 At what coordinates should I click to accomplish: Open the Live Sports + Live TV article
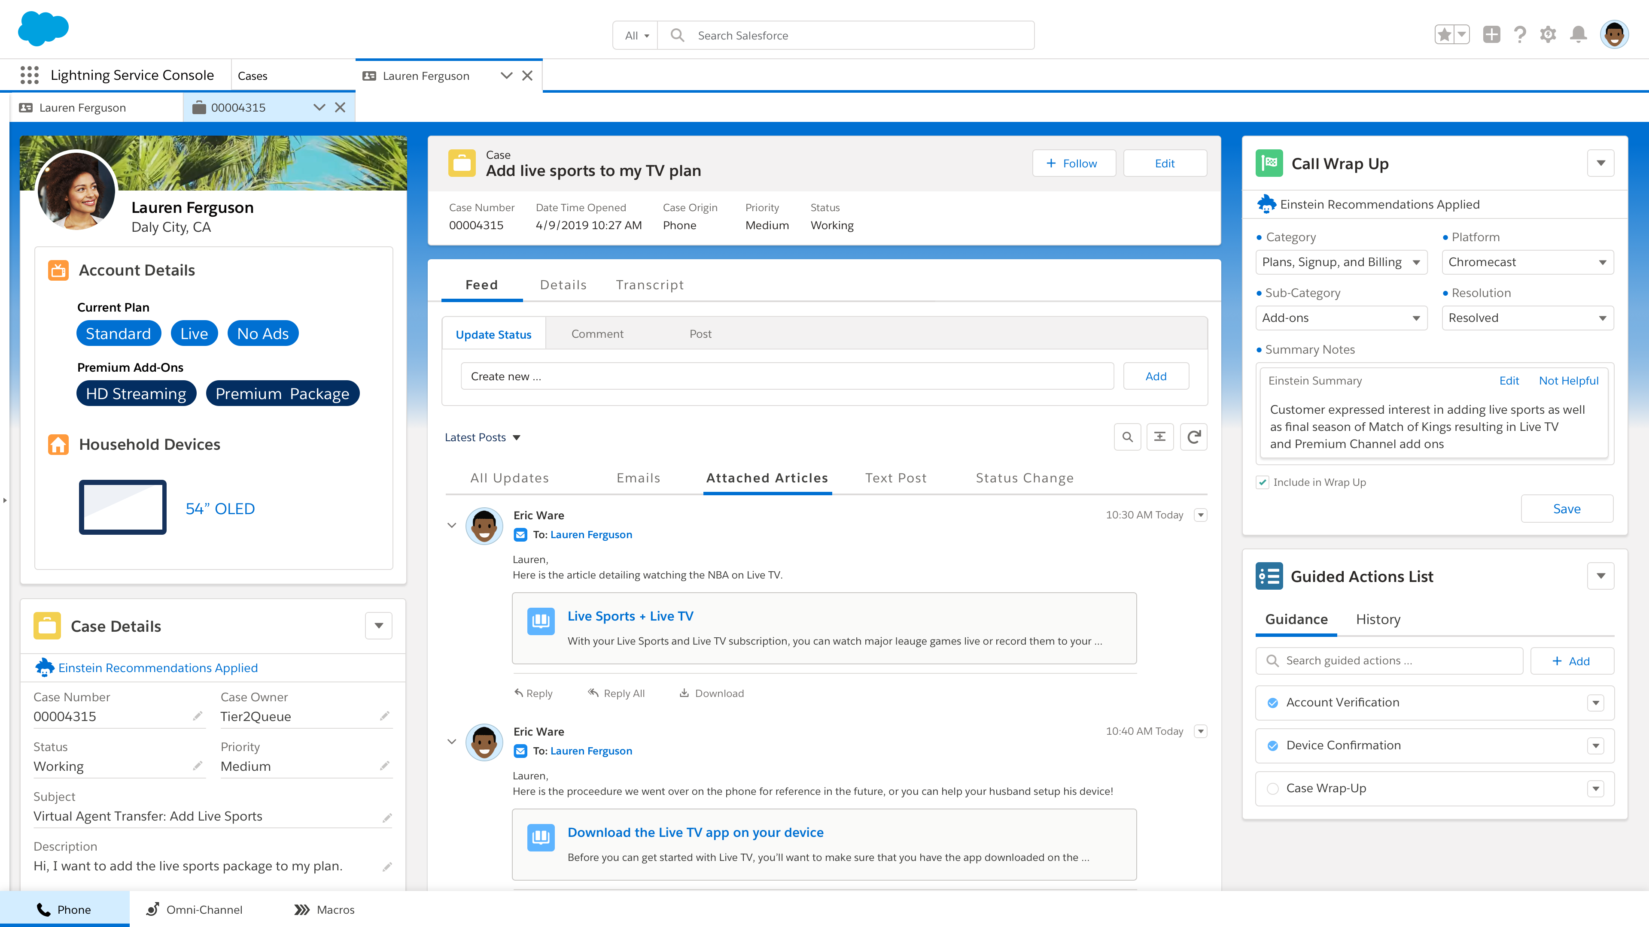coord(630,616)
